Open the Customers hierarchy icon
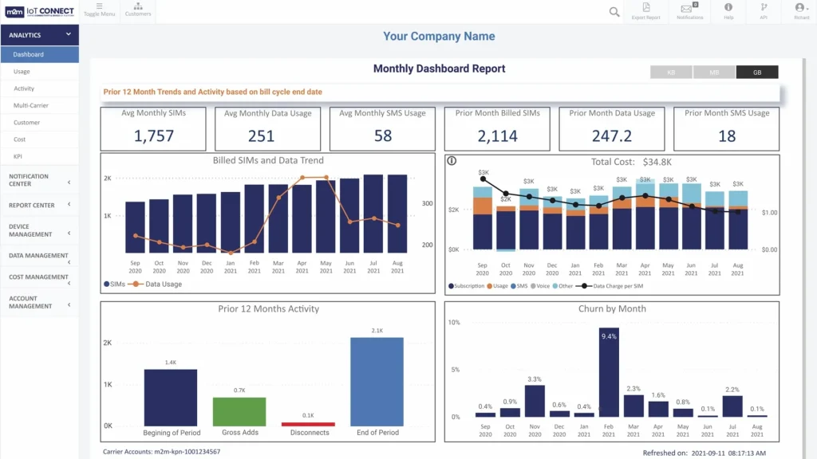 click(x=138, y=7)
